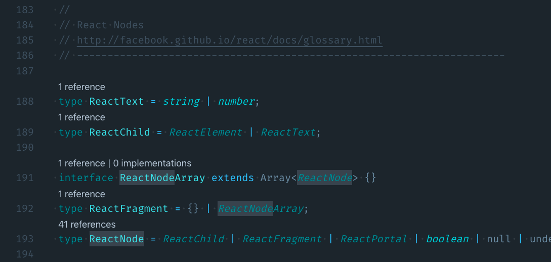Click "1 reference" code lens above ReactChild
551x262 pixels.
(x=81, y=117)
